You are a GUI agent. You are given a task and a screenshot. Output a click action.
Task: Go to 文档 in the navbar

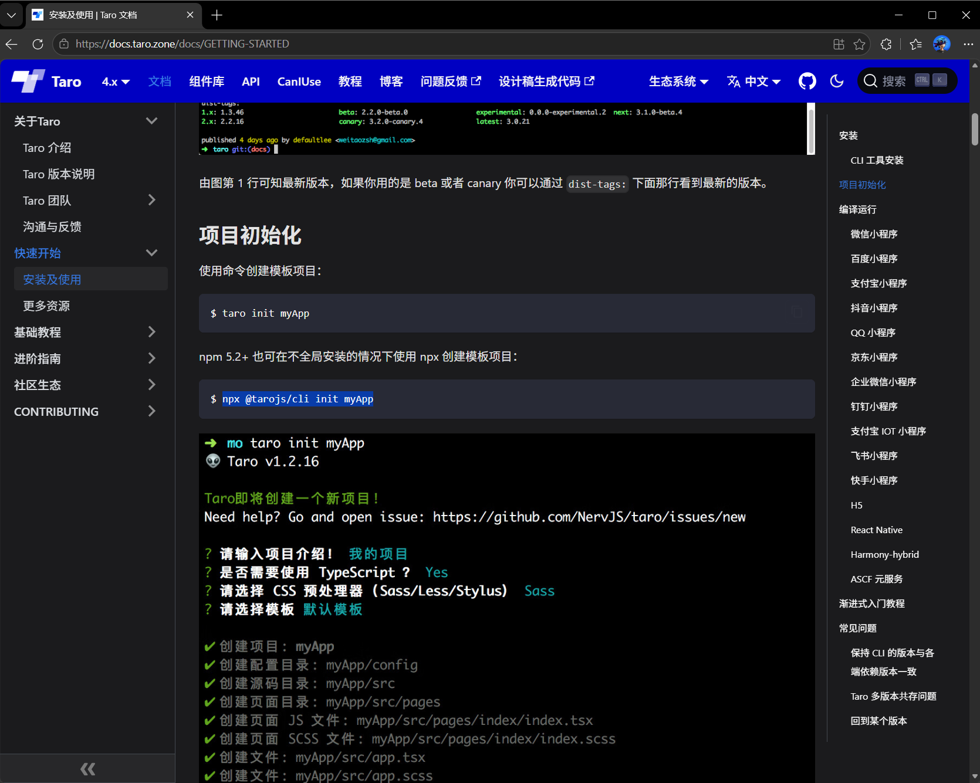[160, 82]
